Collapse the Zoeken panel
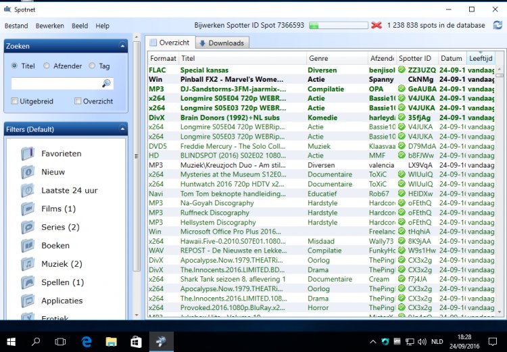Viewport: 507px width, 352px height. [122, 46]
